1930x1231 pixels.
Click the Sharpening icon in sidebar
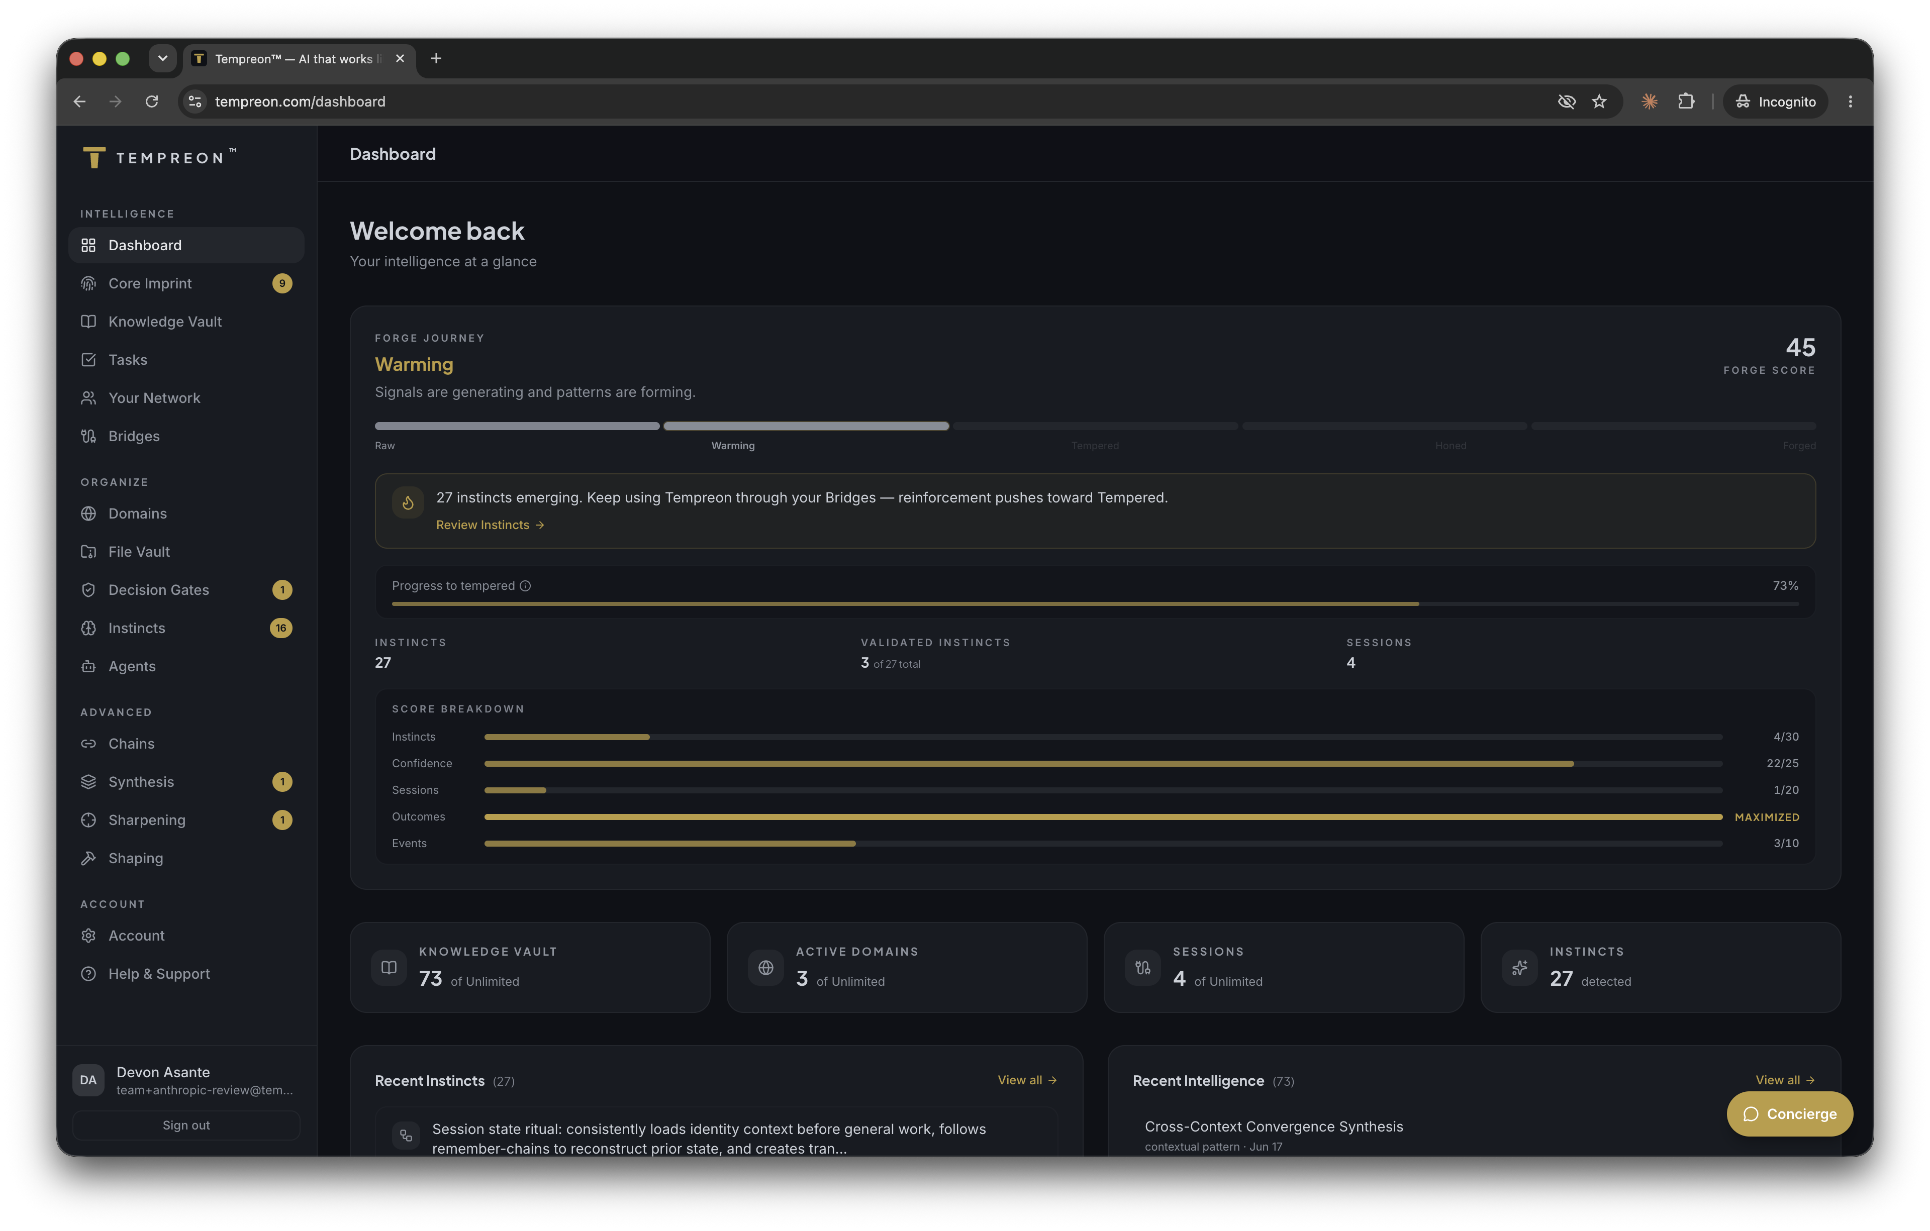(88, 820)
